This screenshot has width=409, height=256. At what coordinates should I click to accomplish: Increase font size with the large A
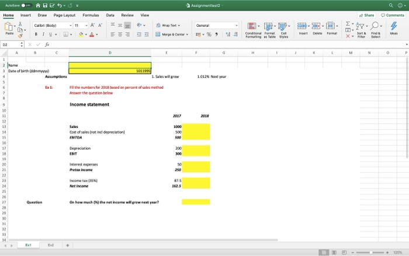click(x=92, y=25)
